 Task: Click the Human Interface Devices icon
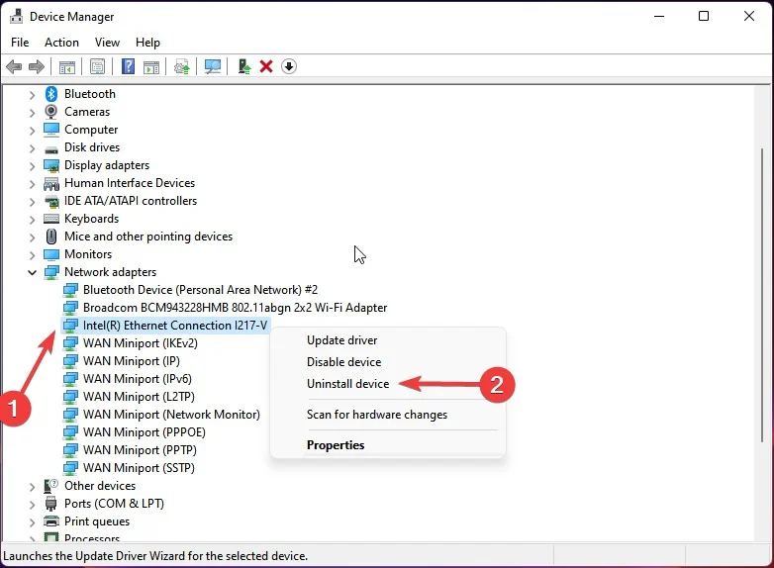tap(51, 184)
